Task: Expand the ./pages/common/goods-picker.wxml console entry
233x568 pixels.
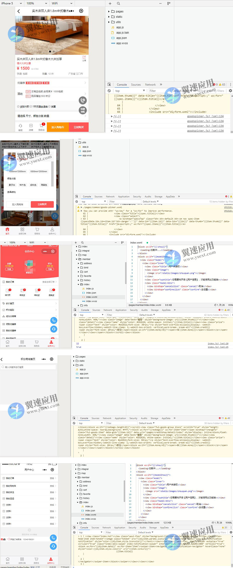Action: coord(82,207)
